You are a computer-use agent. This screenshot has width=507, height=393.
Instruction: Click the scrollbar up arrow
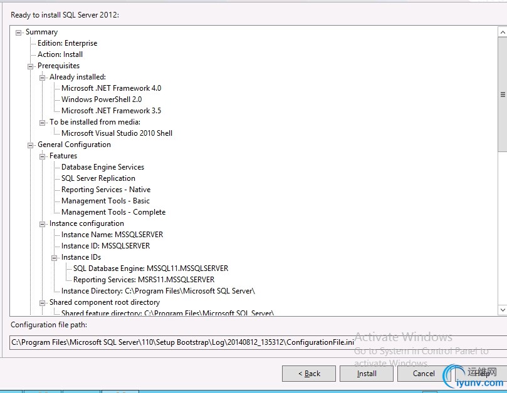[x=503, y=32]
